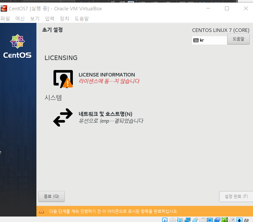Open the 보기 menu
The height and width of the screenshot is (222, 253).
pyautogui.click(x=35, y=19)
